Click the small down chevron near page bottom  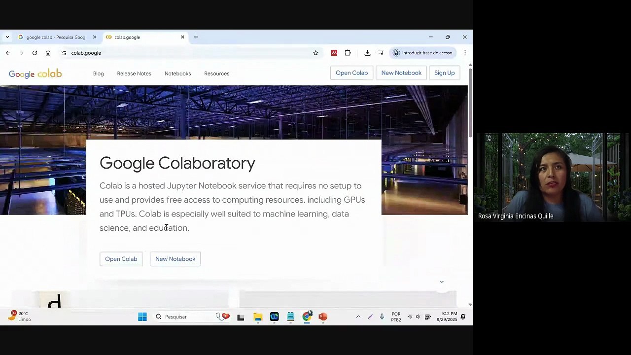point(442,282)
